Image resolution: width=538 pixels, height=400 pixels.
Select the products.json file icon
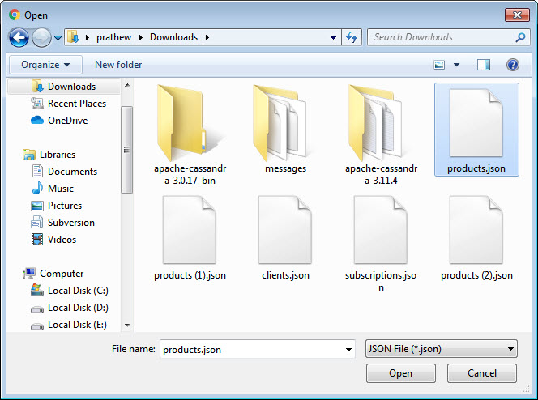coord(476,123)
